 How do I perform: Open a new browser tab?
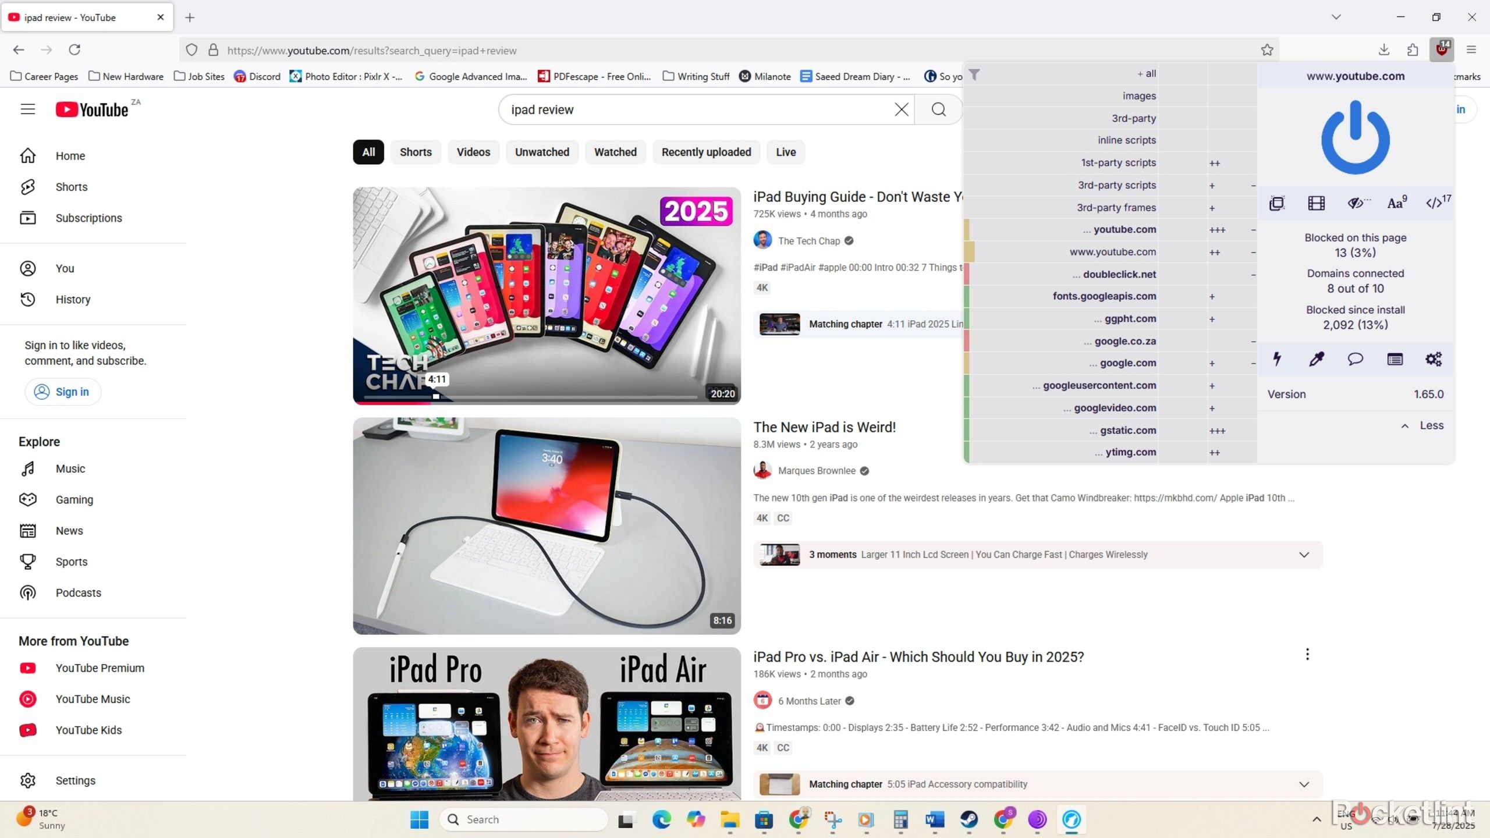pyautogui.click(x=190, y=17)
